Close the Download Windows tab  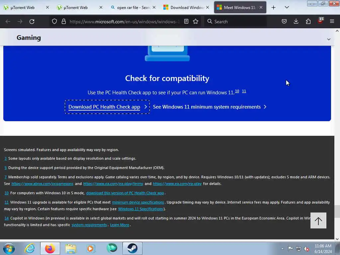[x=208, y=7]
